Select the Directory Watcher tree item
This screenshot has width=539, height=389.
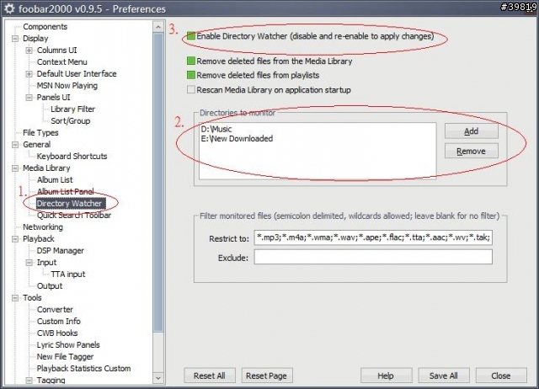pyautogui.click(x=69, y=204)
